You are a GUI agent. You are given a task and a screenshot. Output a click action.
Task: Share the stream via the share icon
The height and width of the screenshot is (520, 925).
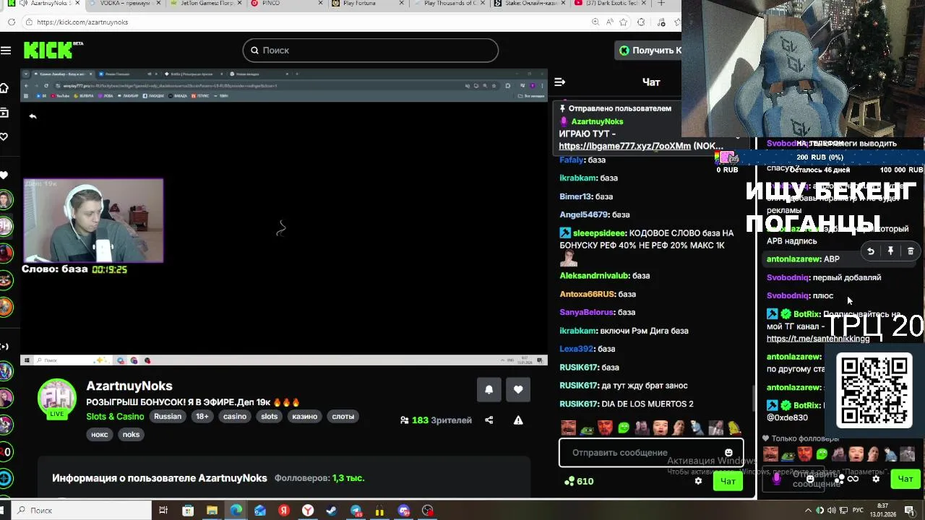(x=489, y=420)
